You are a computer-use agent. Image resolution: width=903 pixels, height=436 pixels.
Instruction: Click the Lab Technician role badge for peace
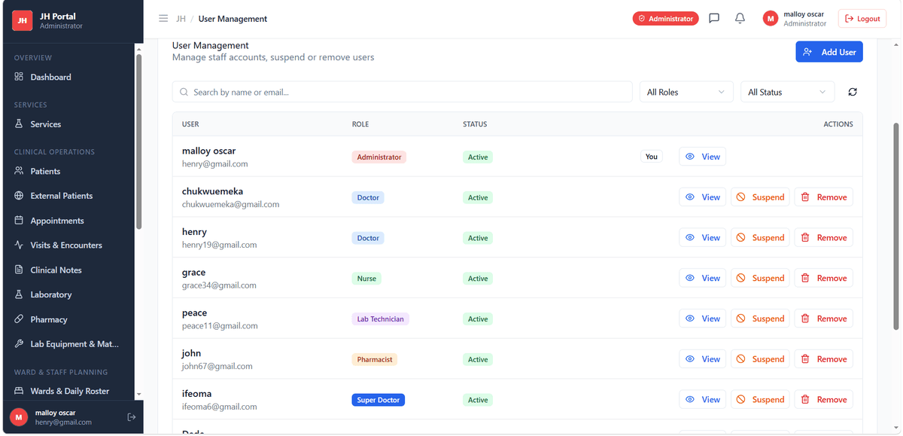pyautogui.click(x=380, y=319)
